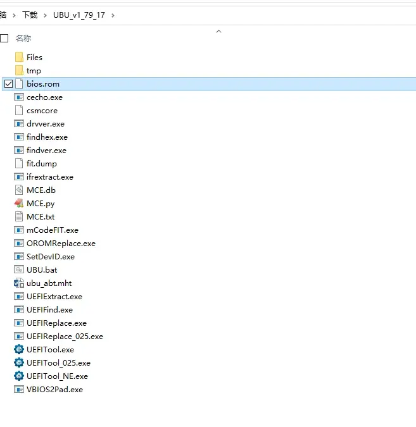Select the UEFITool_025.exe file name
The image size is (416, 427).
[x=59, y=363]
